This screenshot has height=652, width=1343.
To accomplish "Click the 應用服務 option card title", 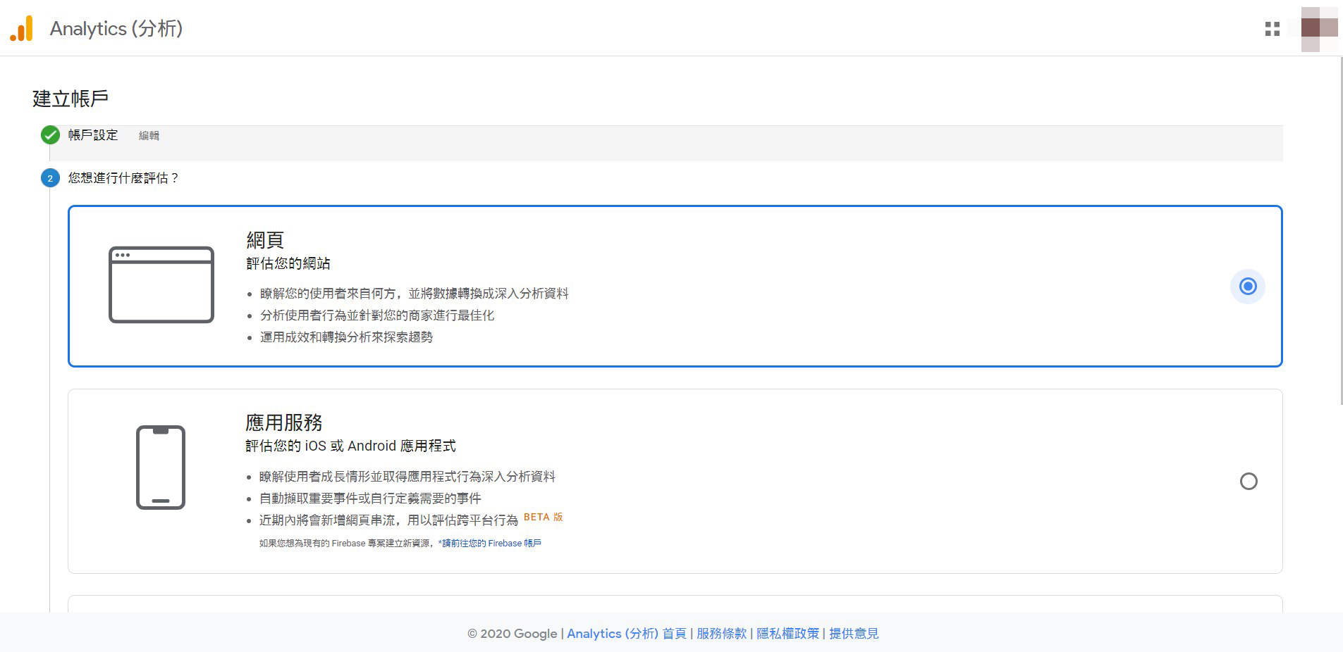I will click(x=283, y=422).
